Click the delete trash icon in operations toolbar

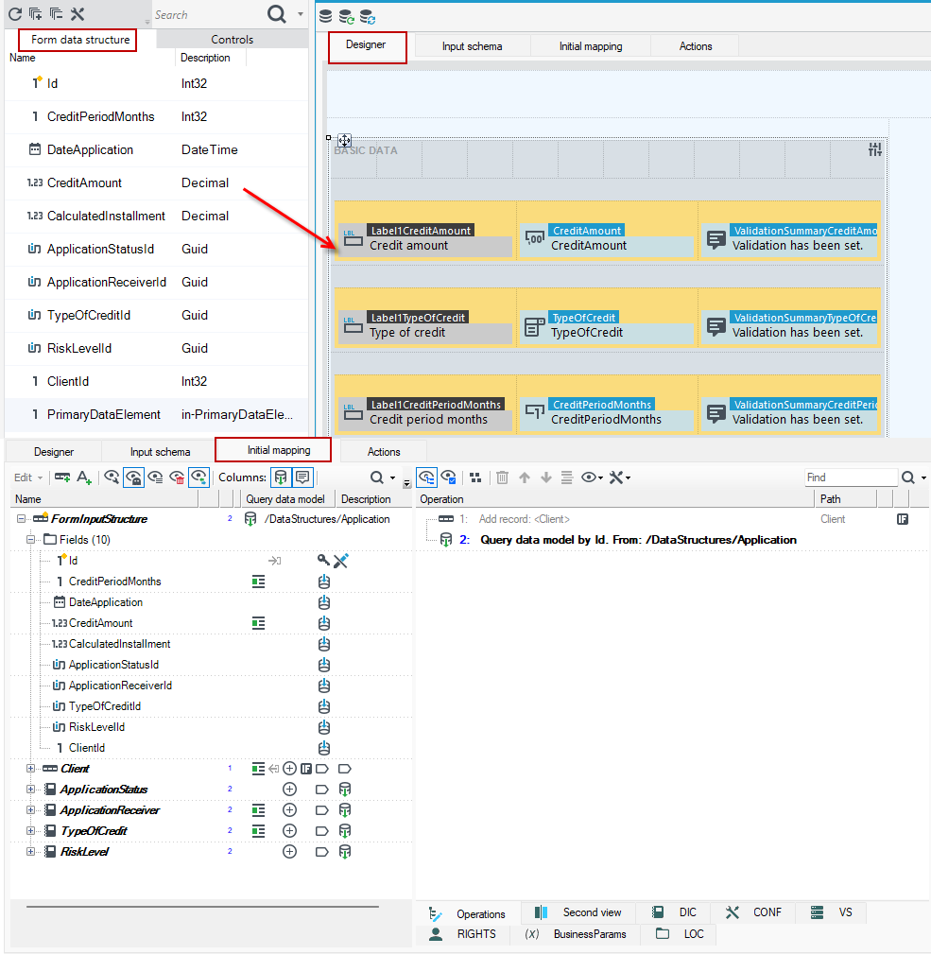tap(502, 477)
